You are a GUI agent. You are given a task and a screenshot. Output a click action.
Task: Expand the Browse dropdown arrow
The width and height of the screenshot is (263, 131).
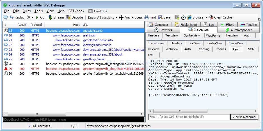[x=207, y=17]
